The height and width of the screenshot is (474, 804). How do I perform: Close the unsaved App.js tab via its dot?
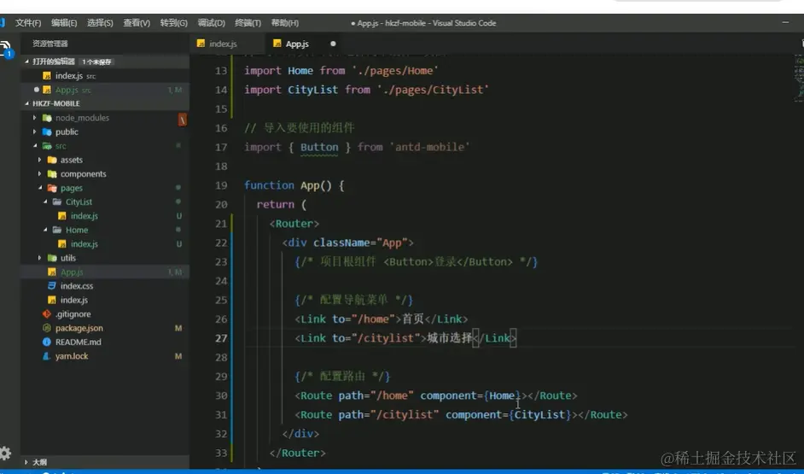pos(333,44)
